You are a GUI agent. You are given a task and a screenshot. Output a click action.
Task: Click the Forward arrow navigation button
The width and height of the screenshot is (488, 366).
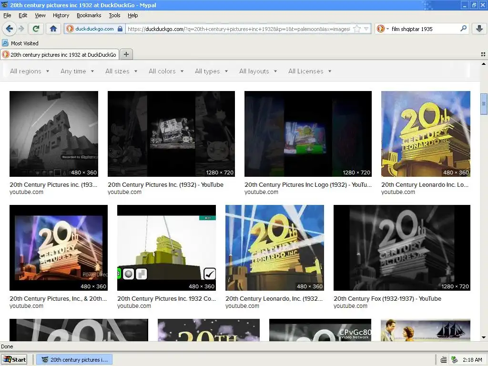[x=21, y=29]
